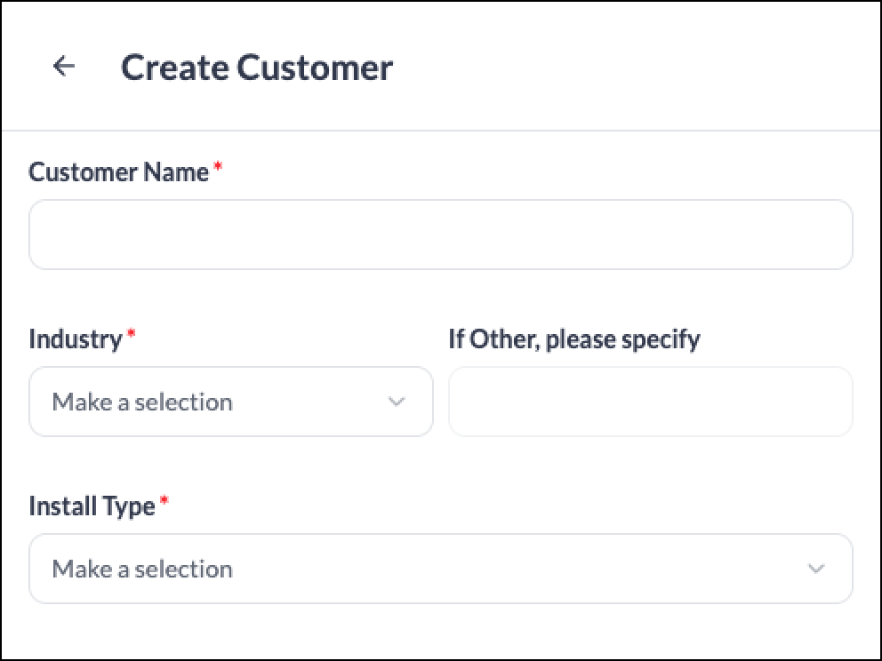Click the Install Type field label
Image resolution: width=882 pixels, height=661 pixels.
point(92,506)
